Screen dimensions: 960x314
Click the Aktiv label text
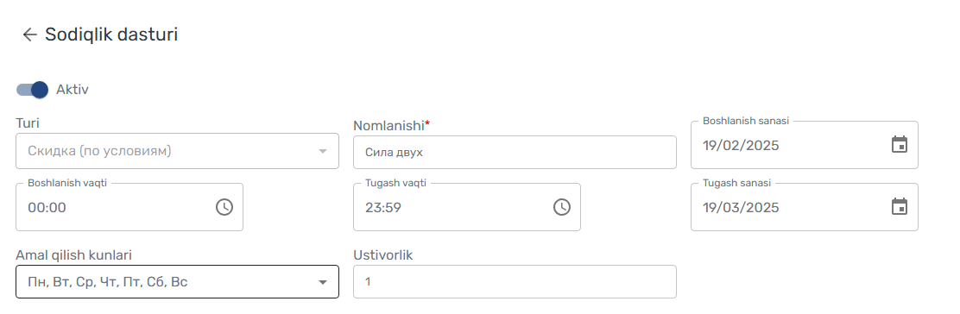(73, 90)
